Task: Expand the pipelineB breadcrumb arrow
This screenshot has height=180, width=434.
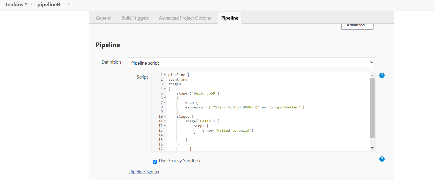Action: click(68, 4)
